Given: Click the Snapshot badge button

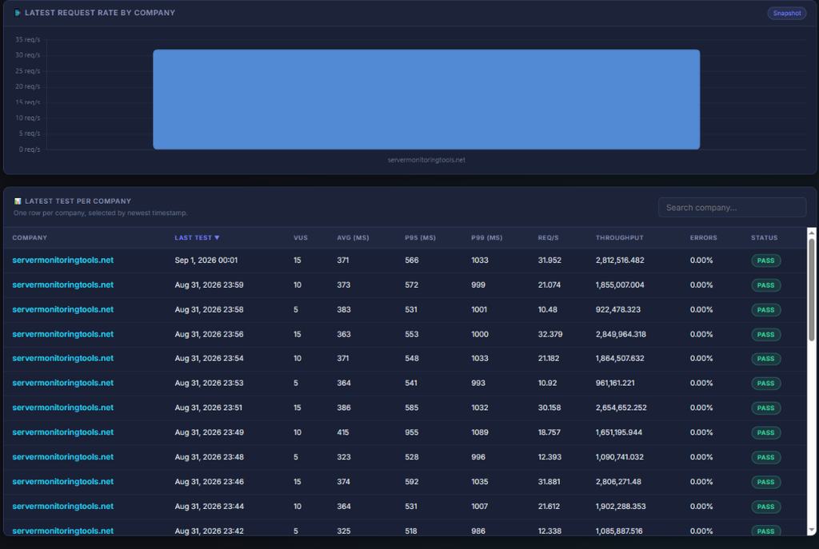Looking at the screenshot, I should [787, 13].
